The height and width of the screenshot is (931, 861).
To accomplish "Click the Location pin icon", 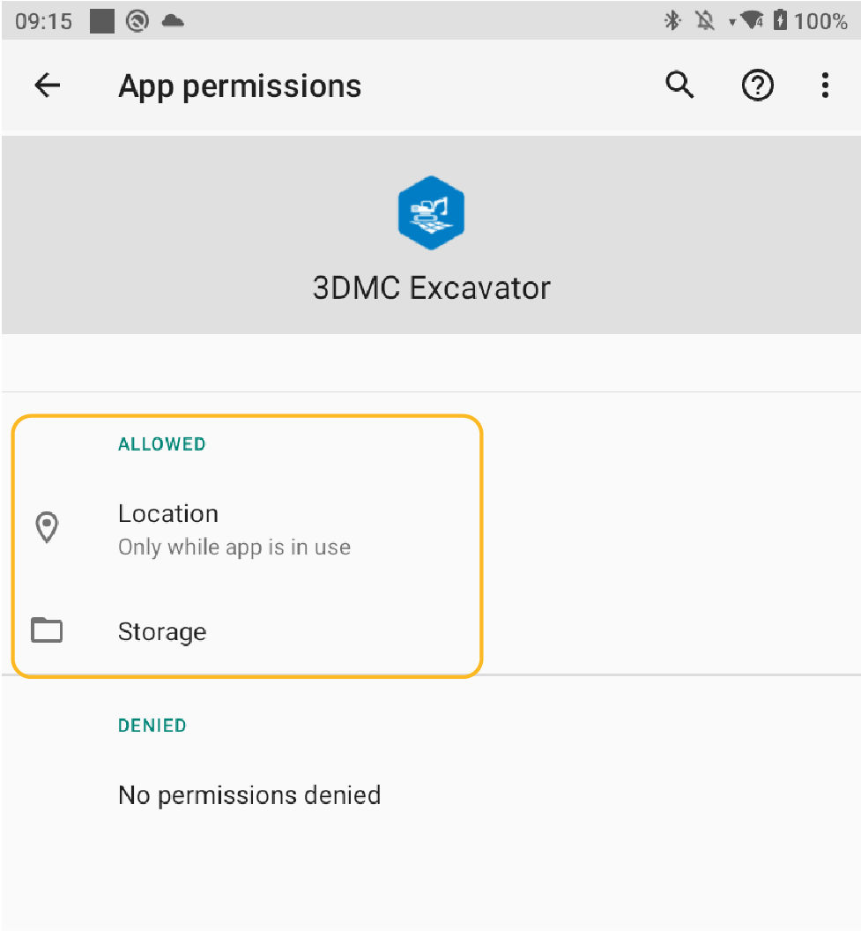I will [47, 528].
